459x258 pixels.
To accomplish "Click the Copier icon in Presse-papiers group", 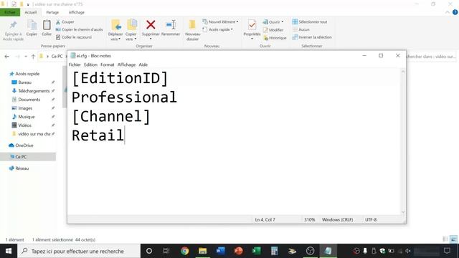I will coord(32,25).
